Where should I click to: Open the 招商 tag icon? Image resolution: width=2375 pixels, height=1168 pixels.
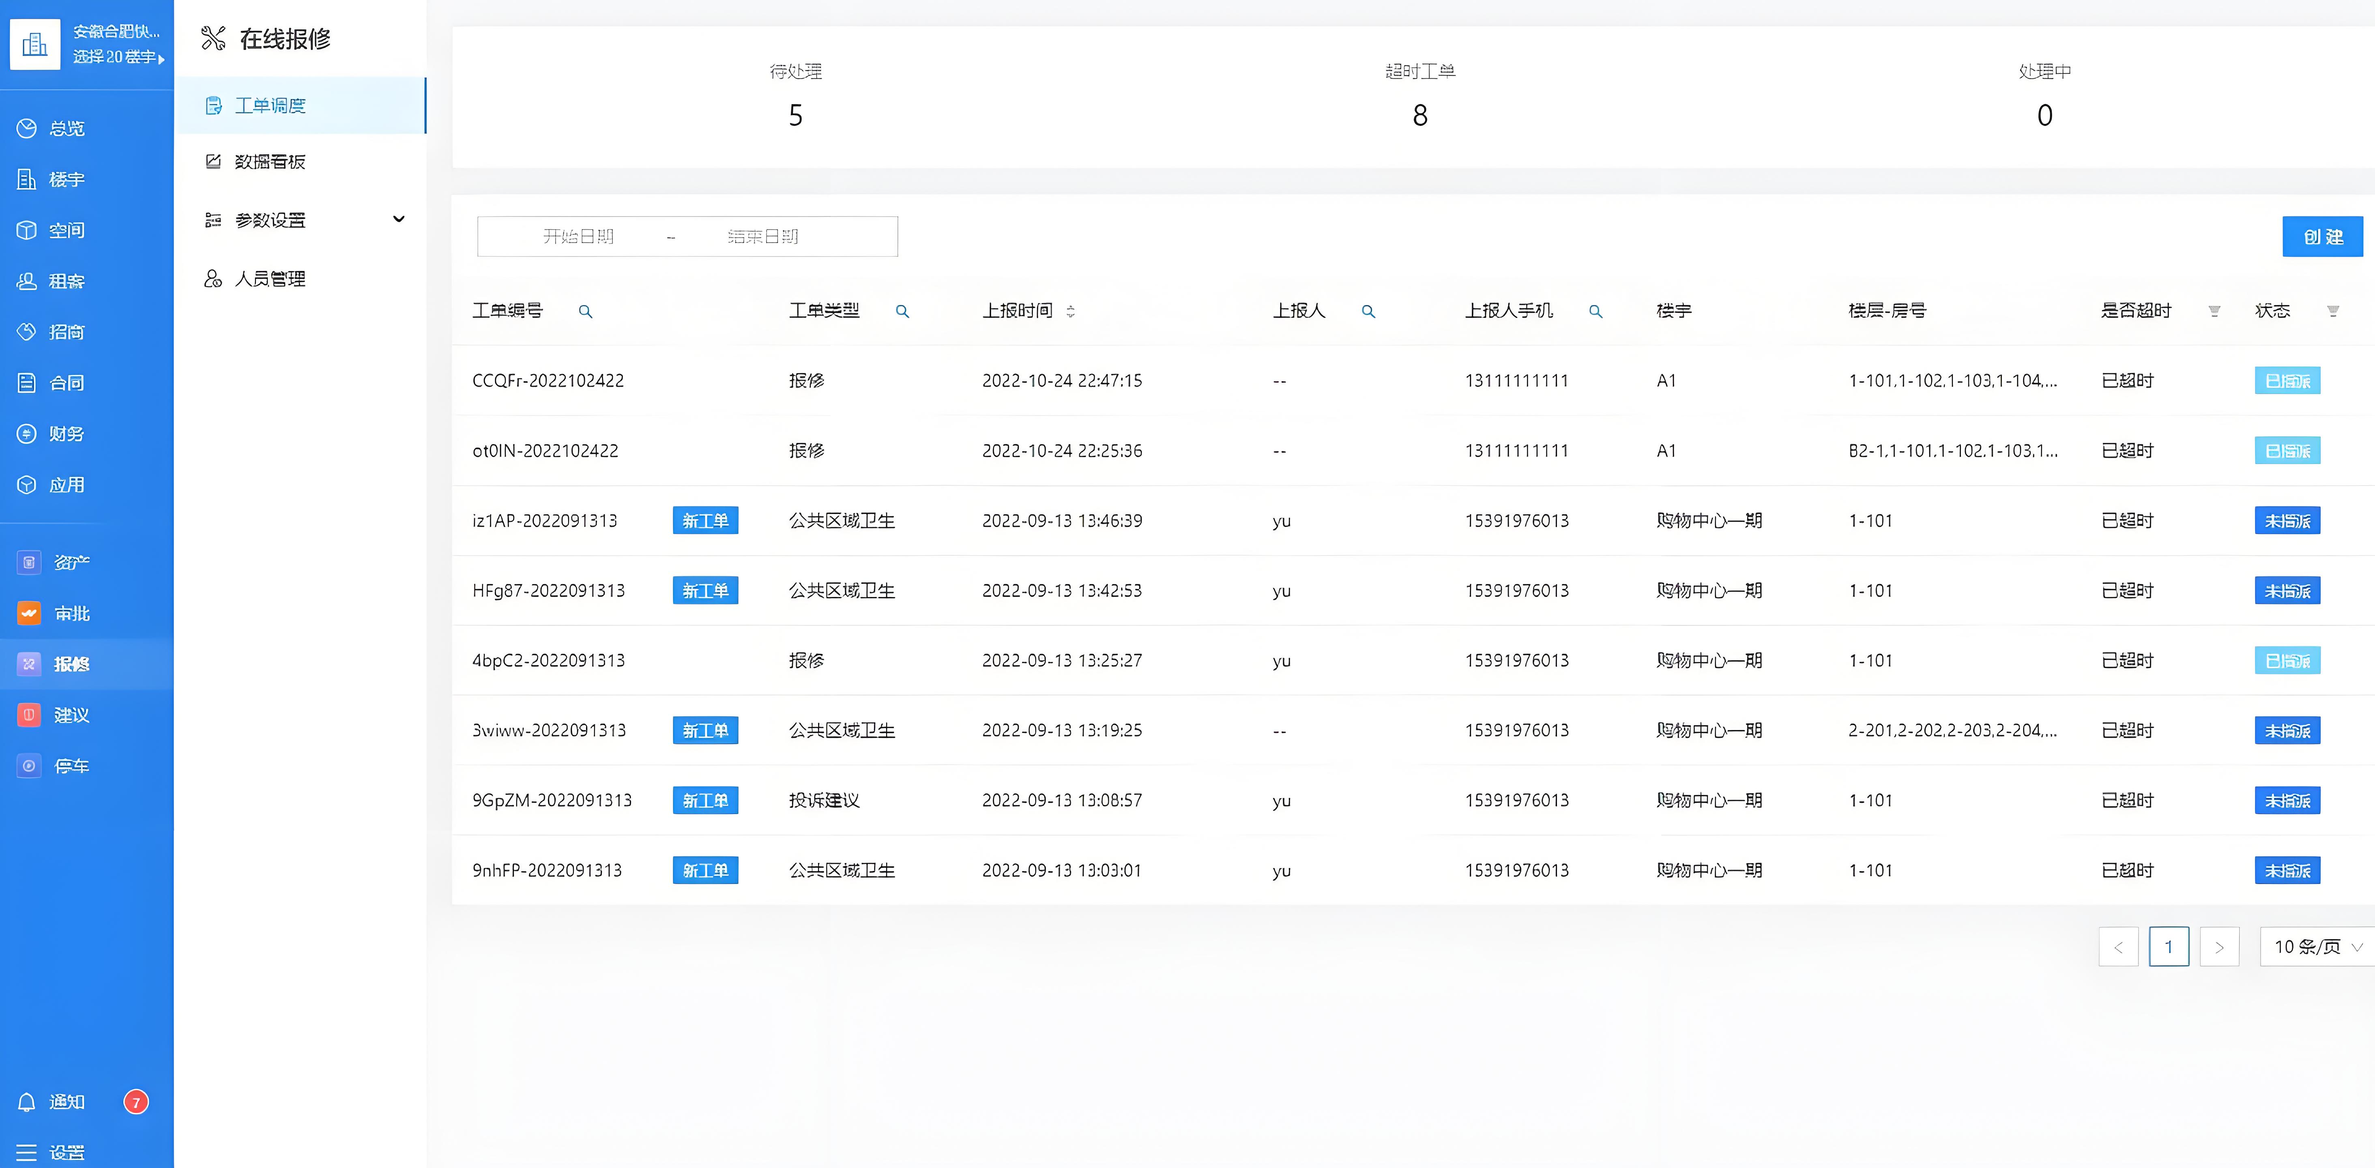(x=27, y=332)
